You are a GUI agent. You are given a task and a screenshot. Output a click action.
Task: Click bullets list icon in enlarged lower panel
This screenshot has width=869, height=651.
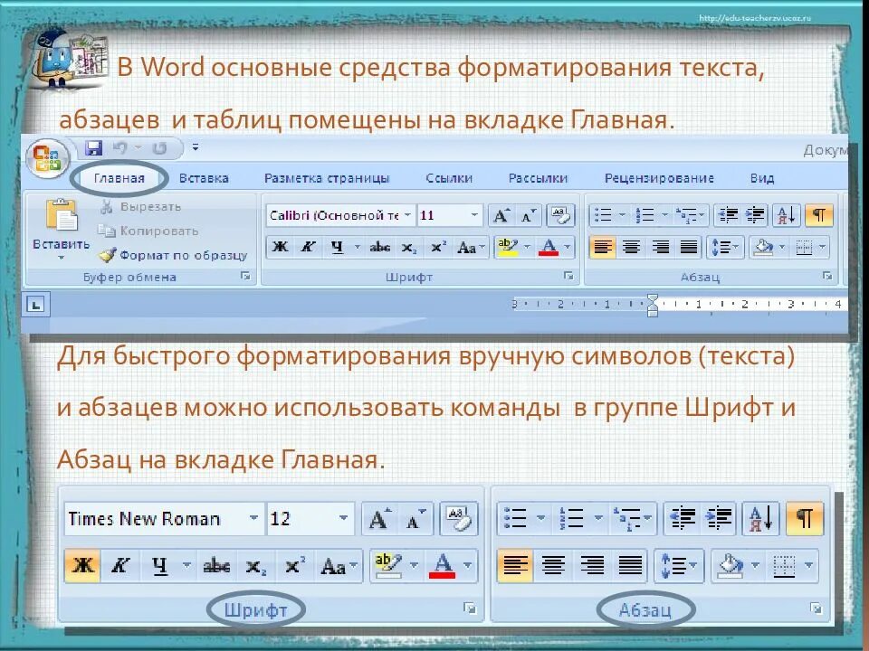click(515, 518)
